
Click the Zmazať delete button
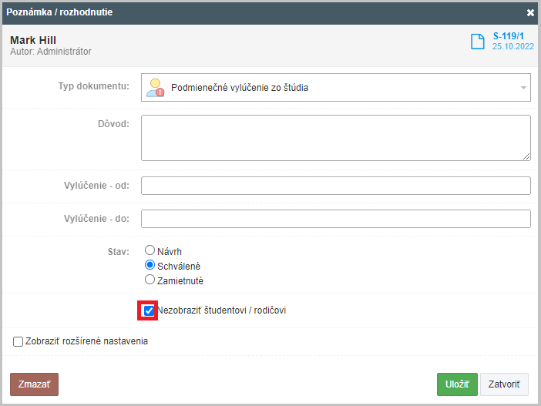tap(34, 384)
